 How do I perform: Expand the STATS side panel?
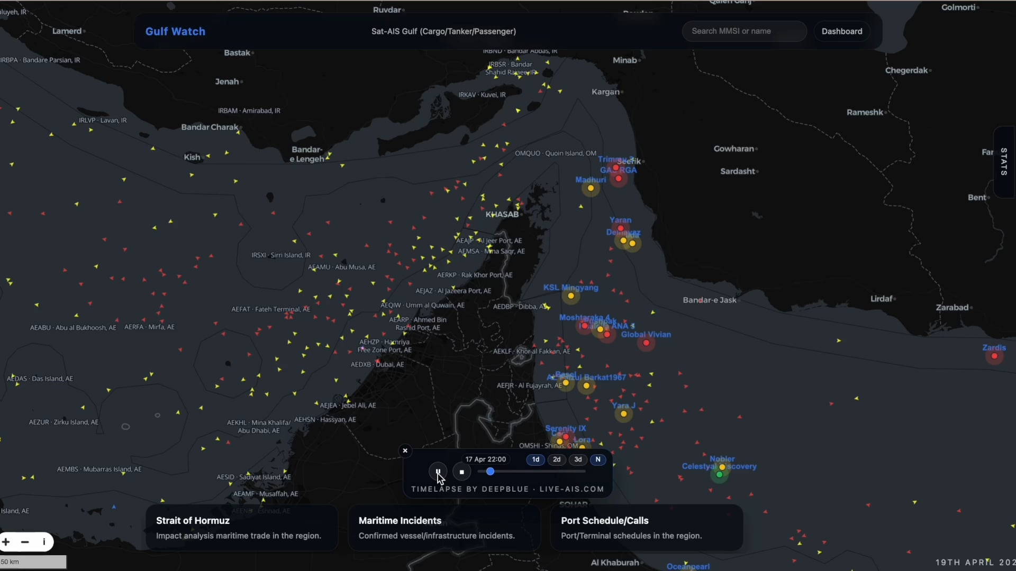tap(1004, 162)
